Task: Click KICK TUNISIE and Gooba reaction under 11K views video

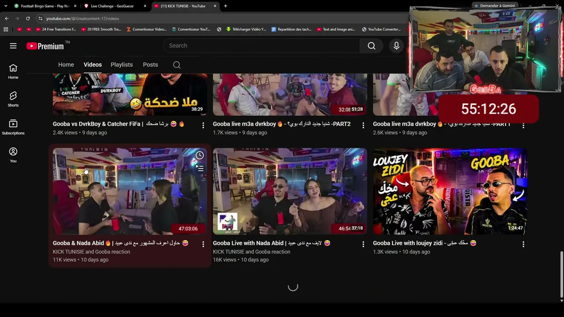Action: point(91,252)
